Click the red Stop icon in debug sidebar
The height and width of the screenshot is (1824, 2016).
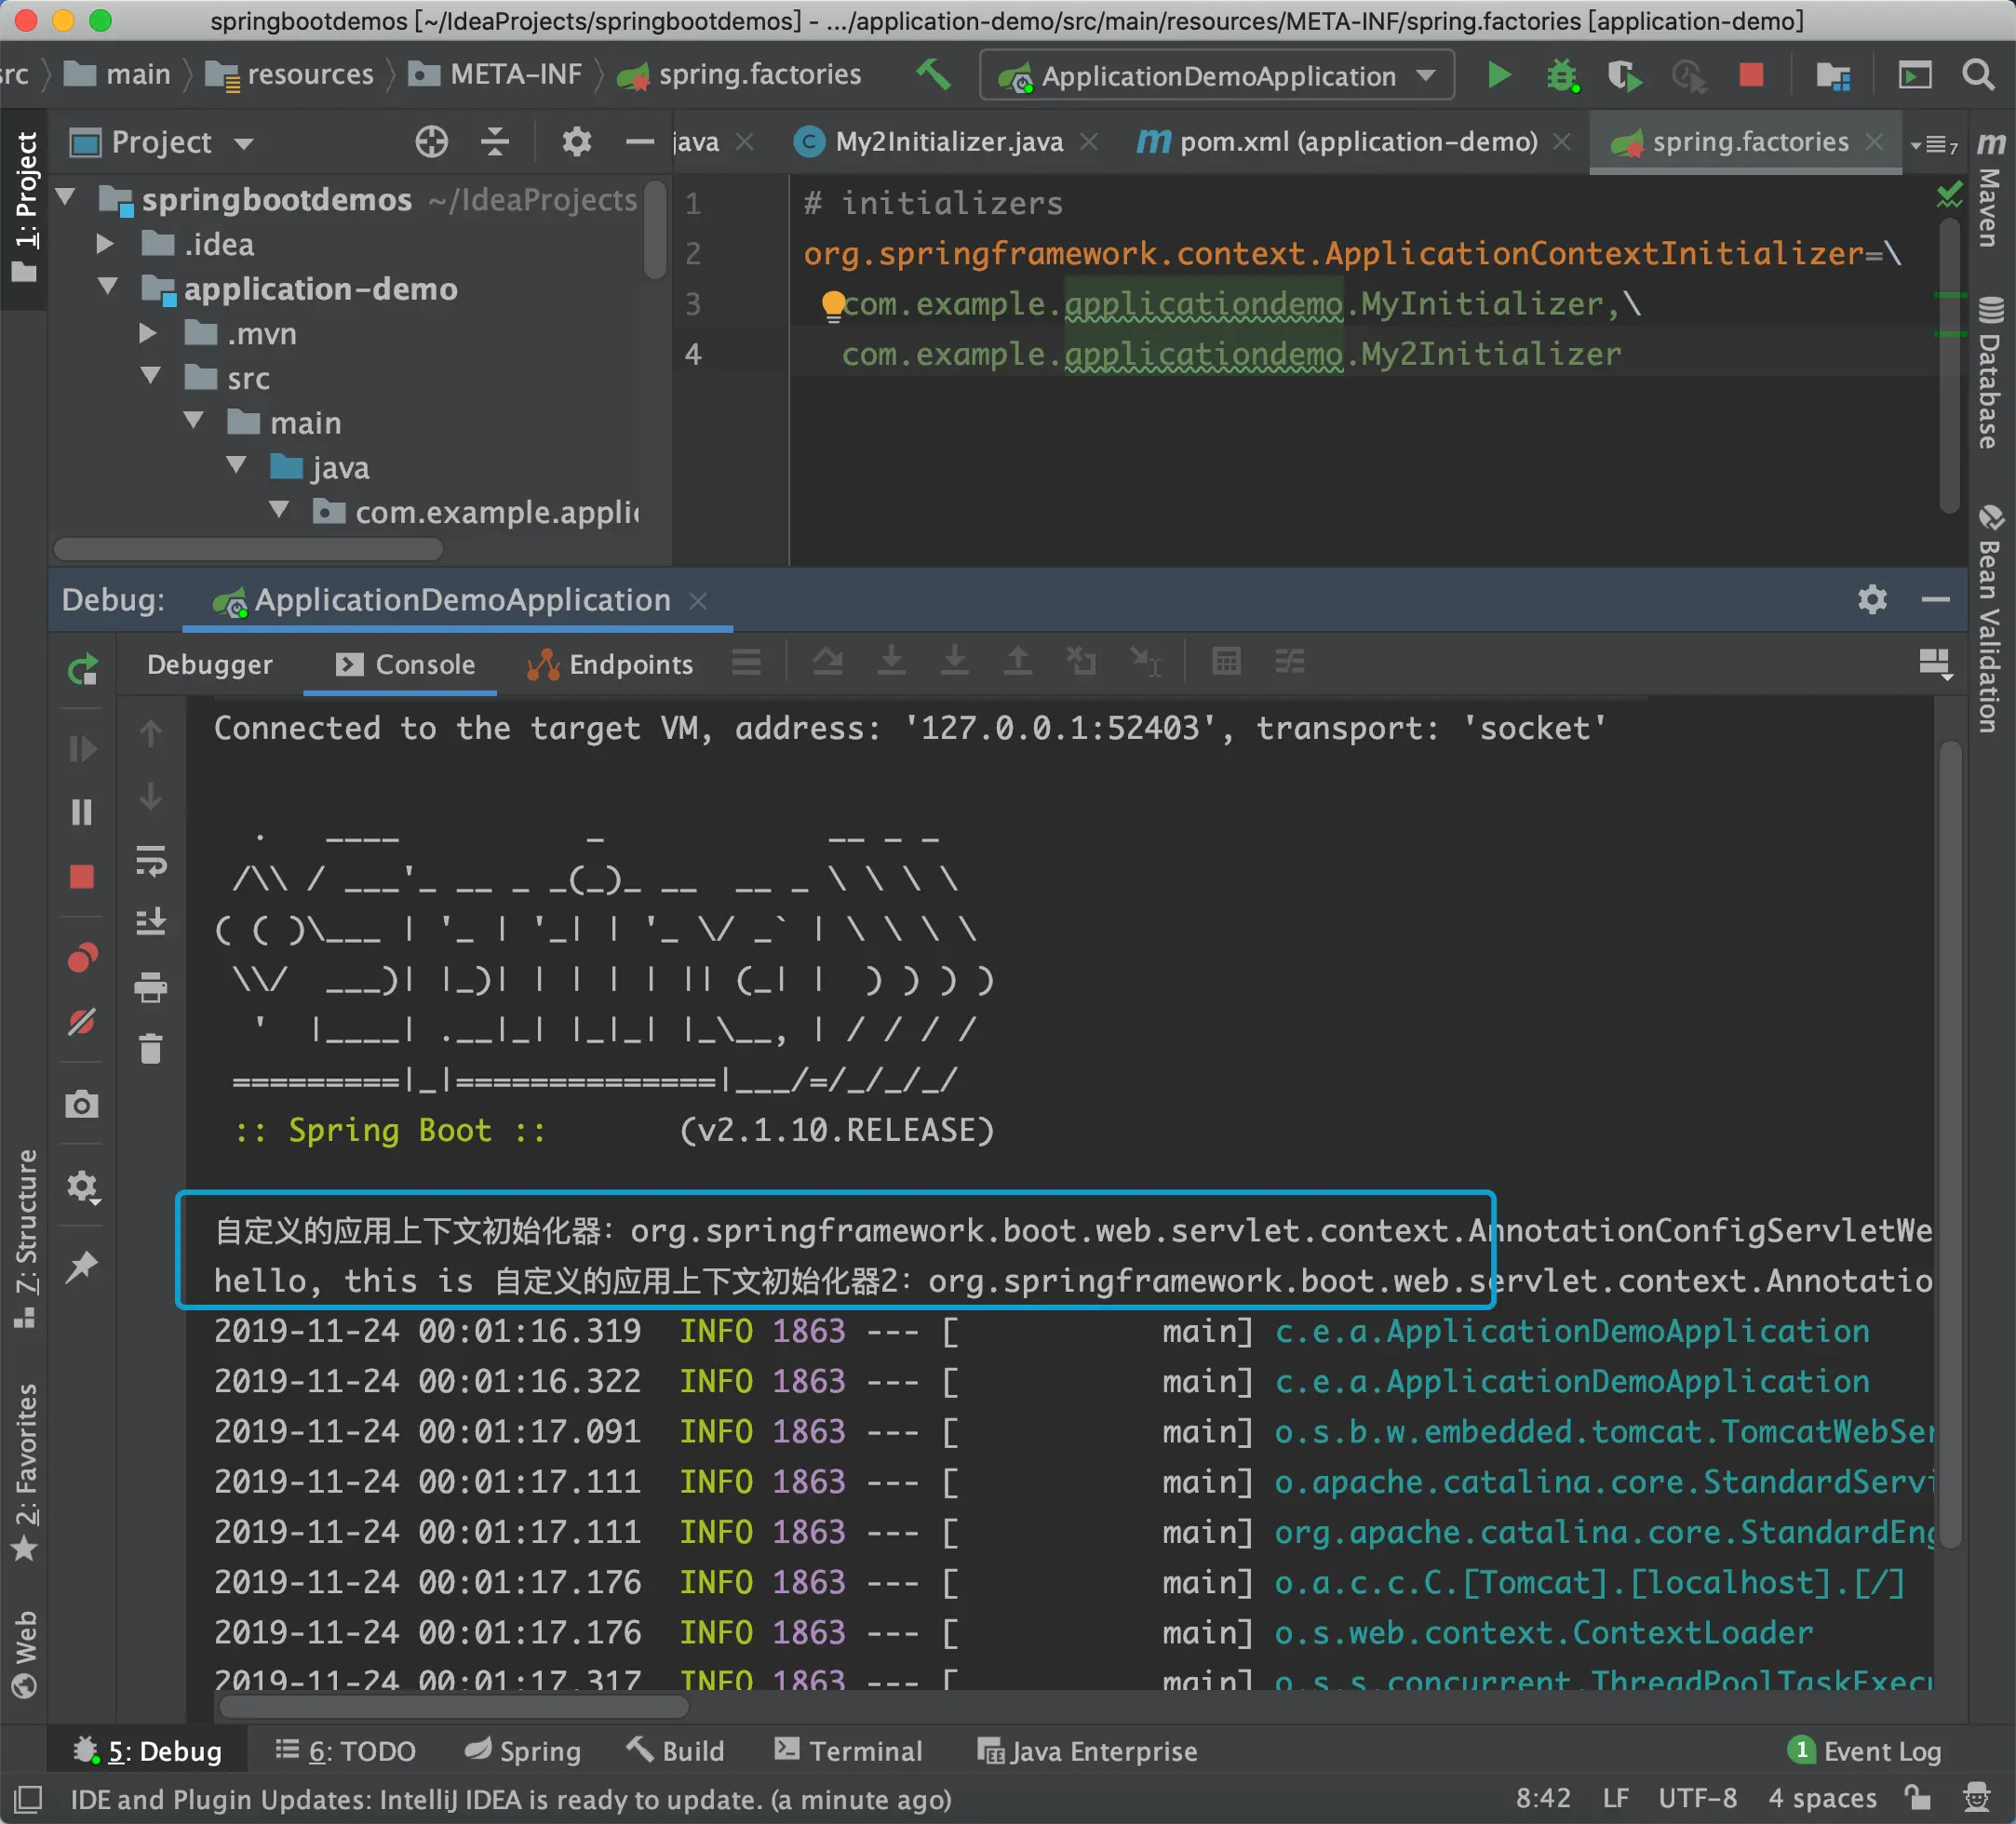(82, 877)
